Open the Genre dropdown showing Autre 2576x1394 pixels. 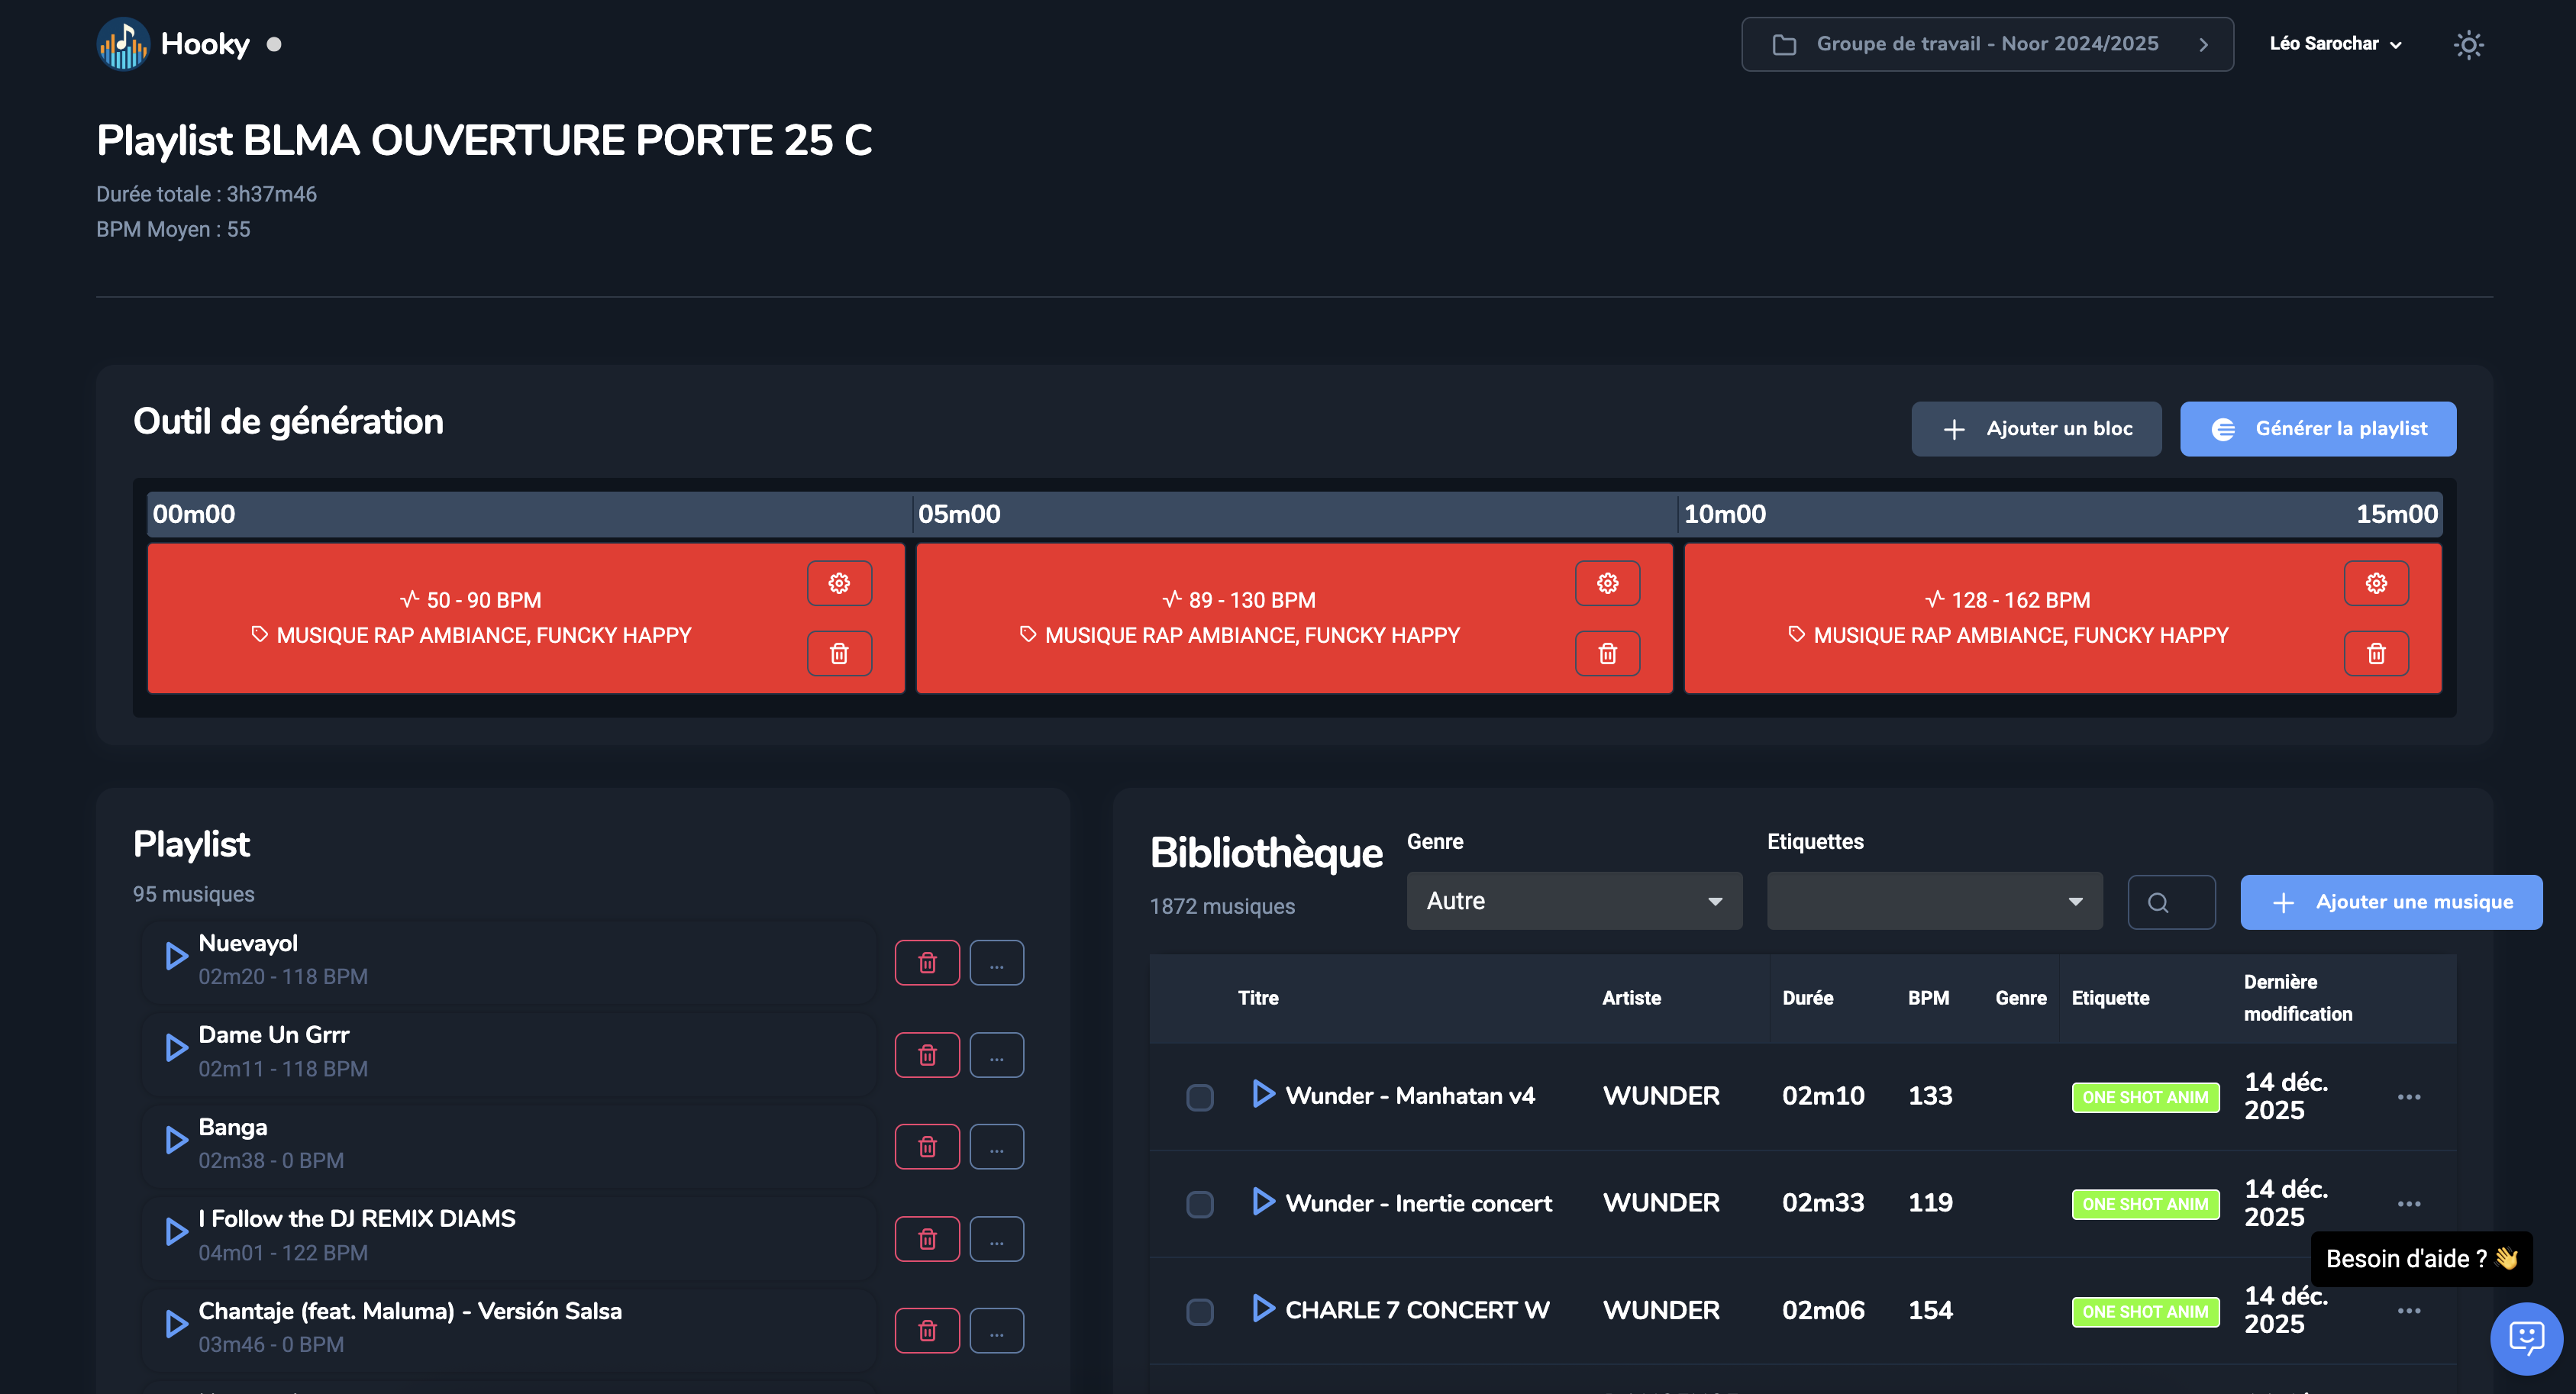coord(1574,901)
